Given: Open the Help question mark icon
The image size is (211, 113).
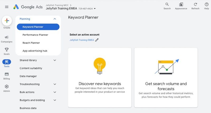Looking at the screenshot, I should (207, 4).
